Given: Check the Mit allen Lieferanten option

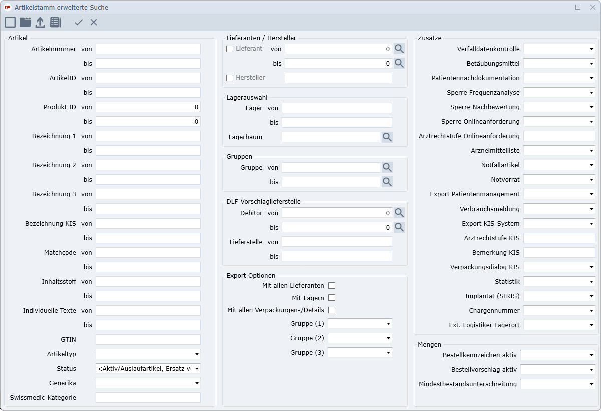Looking at the screenshot, I should point(331,286).
